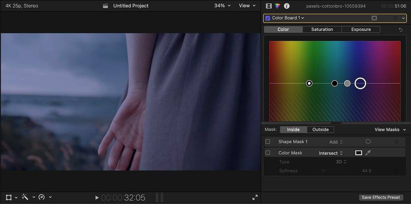This screenshot has width=411, height=204.
Task: Select the Inside mask option
Action: pos(293,130)
